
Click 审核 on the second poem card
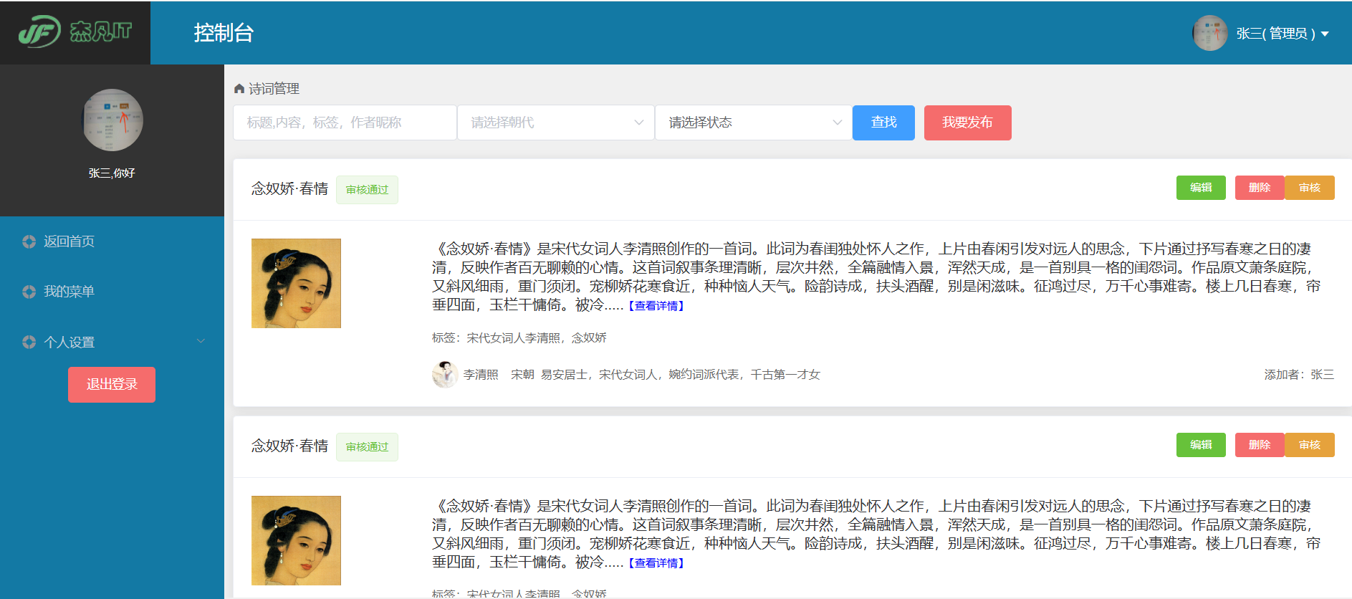pyautogui.click(x=1310, y=445)
